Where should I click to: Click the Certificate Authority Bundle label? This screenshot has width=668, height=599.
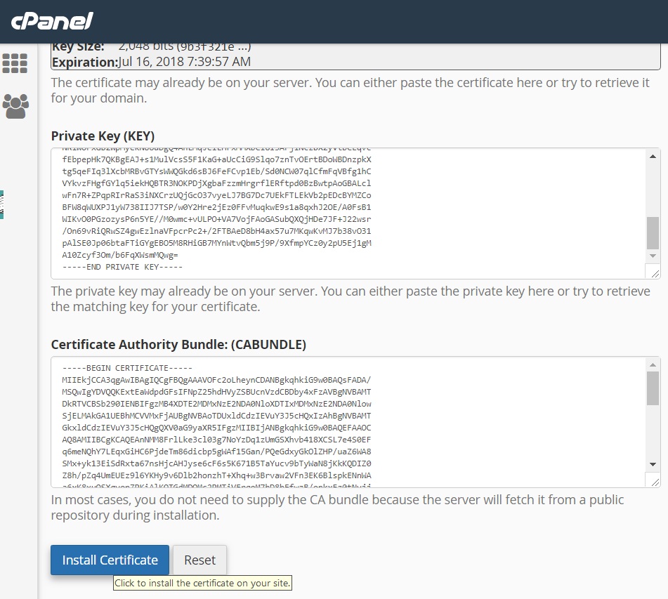[x=178, y=344]
